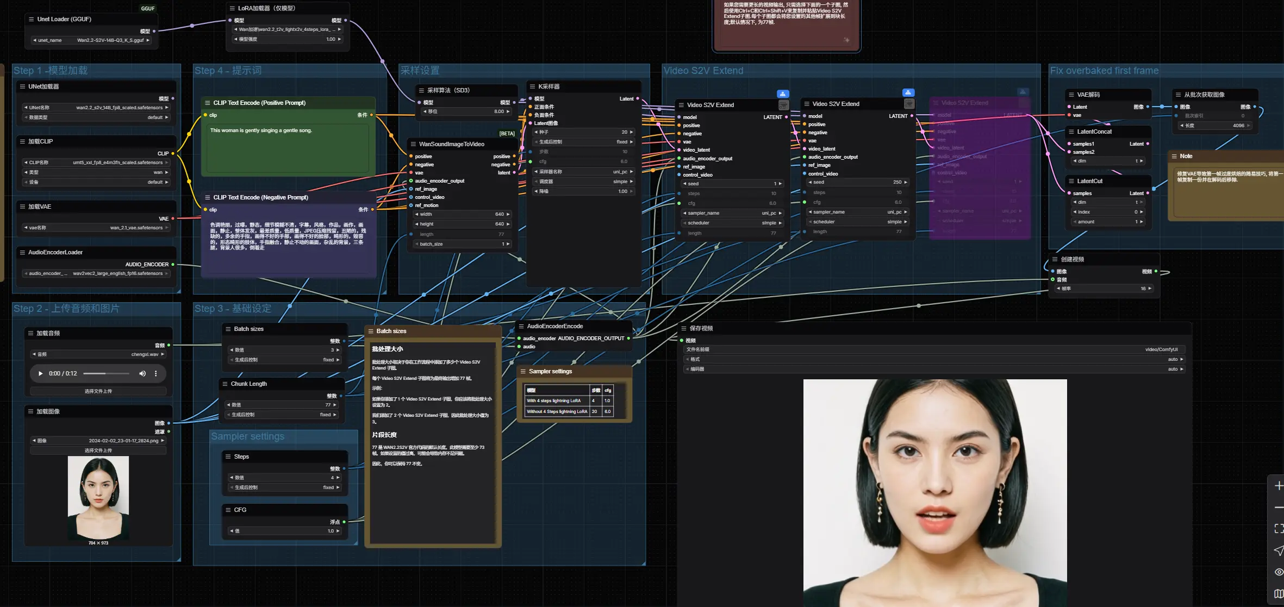This screenshot has height=607, width=1284.
Task: Collapse the CLIP Text Encode (Positive Prompt) node
Action: coord(207,103)
